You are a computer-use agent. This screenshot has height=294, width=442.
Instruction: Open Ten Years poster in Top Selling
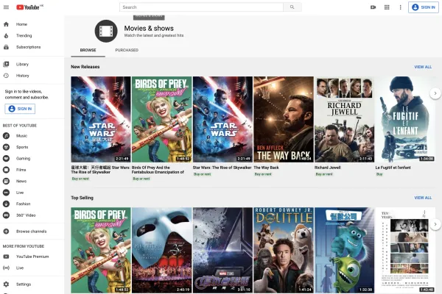[x=405, y=250]
